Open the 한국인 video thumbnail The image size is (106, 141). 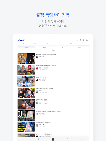[26, 93]
